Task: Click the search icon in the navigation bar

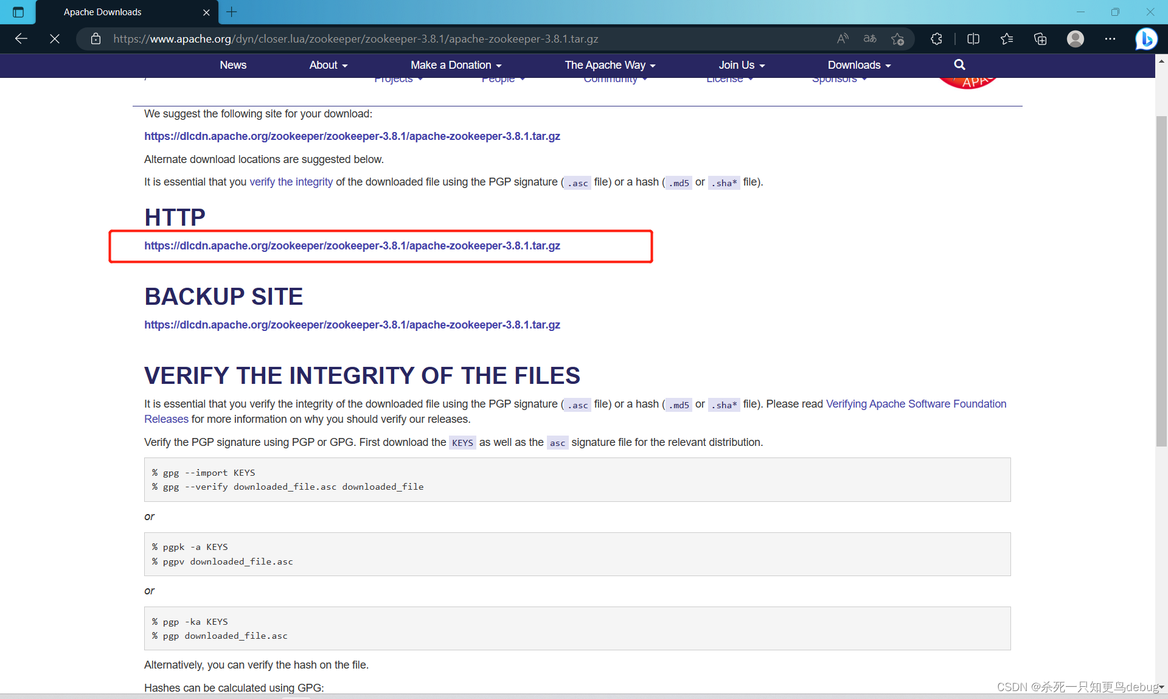Action: (961, 65)
